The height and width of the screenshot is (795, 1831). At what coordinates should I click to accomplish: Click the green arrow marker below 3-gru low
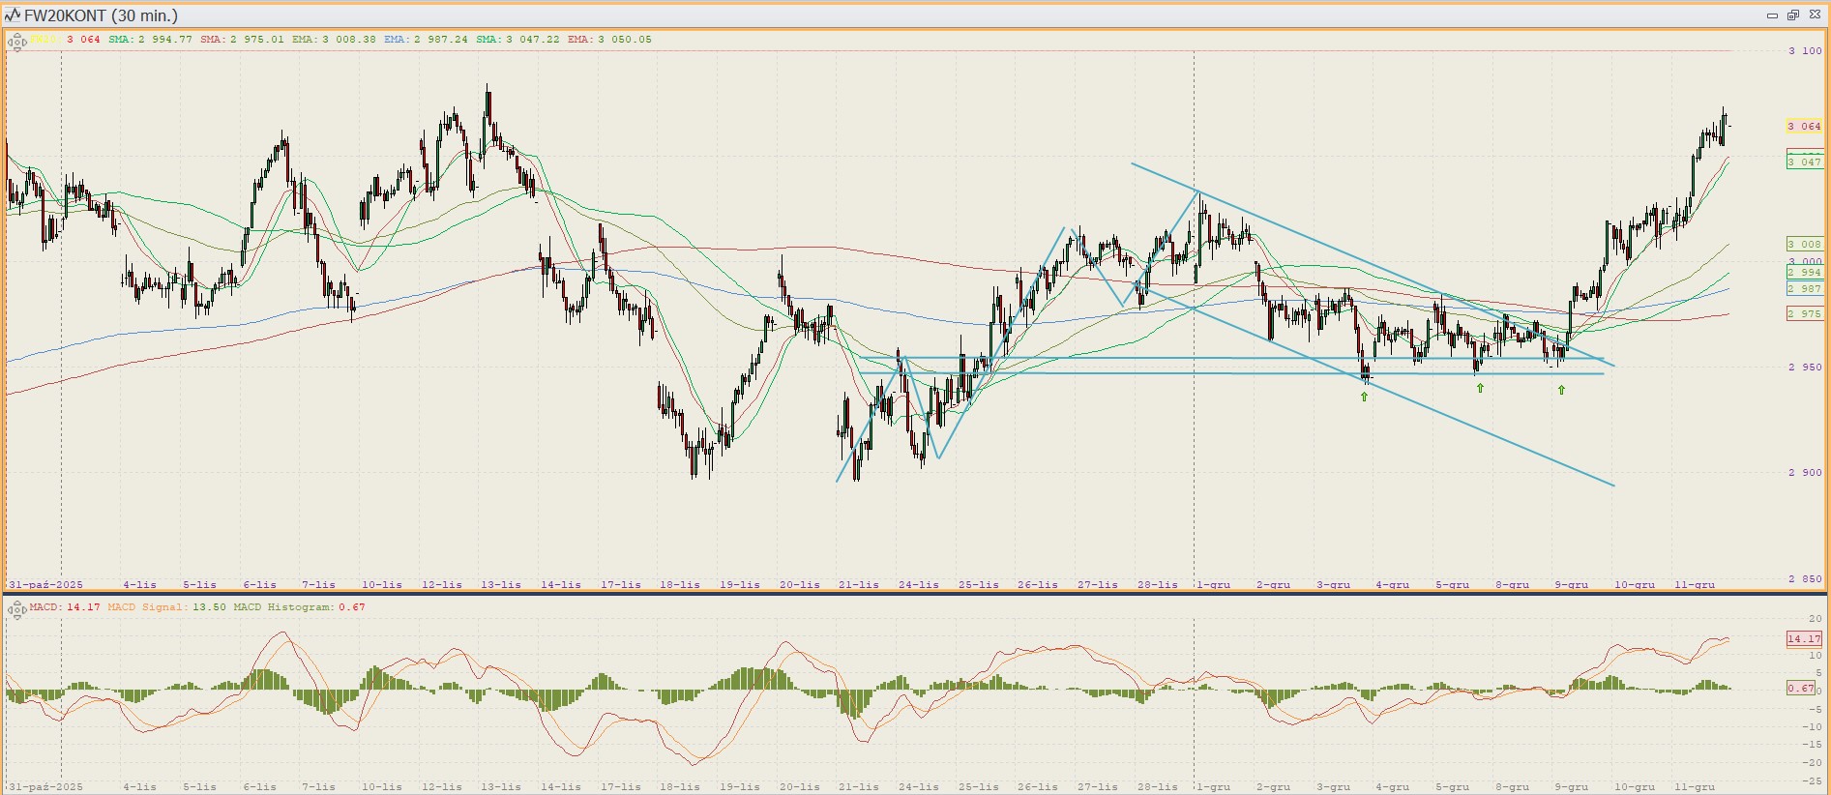[1365, 397]
